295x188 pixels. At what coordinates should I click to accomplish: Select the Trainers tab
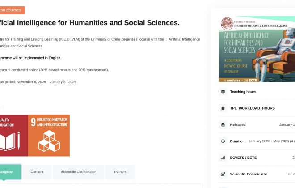(x=120, y=172)
